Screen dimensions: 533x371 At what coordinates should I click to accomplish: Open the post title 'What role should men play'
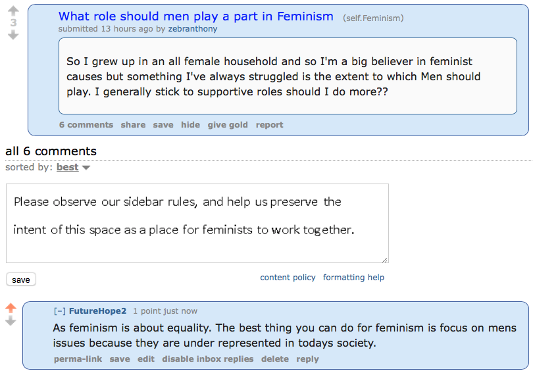[195, 16]
